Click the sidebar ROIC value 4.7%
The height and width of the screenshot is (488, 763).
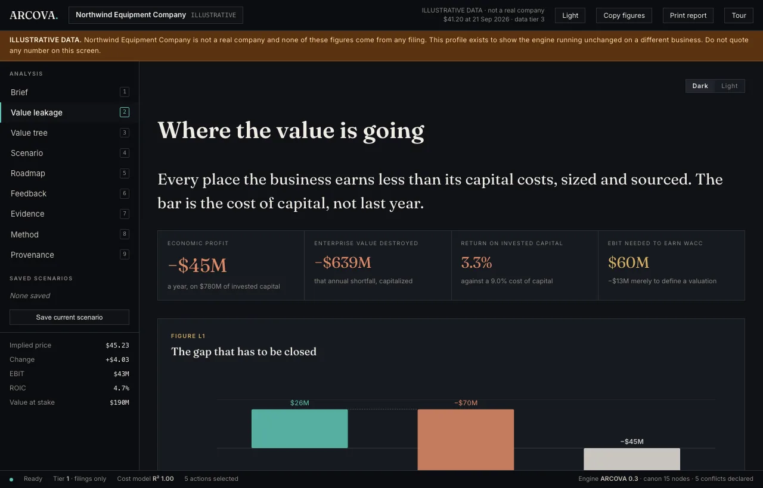[x=121, y=388]
